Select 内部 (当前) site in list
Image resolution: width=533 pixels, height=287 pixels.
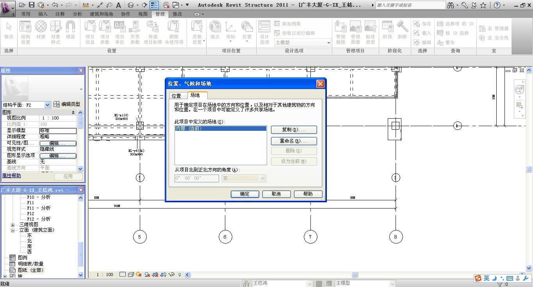click(x=221, y=128)
